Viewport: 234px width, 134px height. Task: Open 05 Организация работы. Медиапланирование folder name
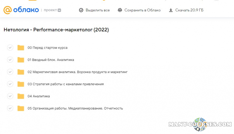point(75,108)
